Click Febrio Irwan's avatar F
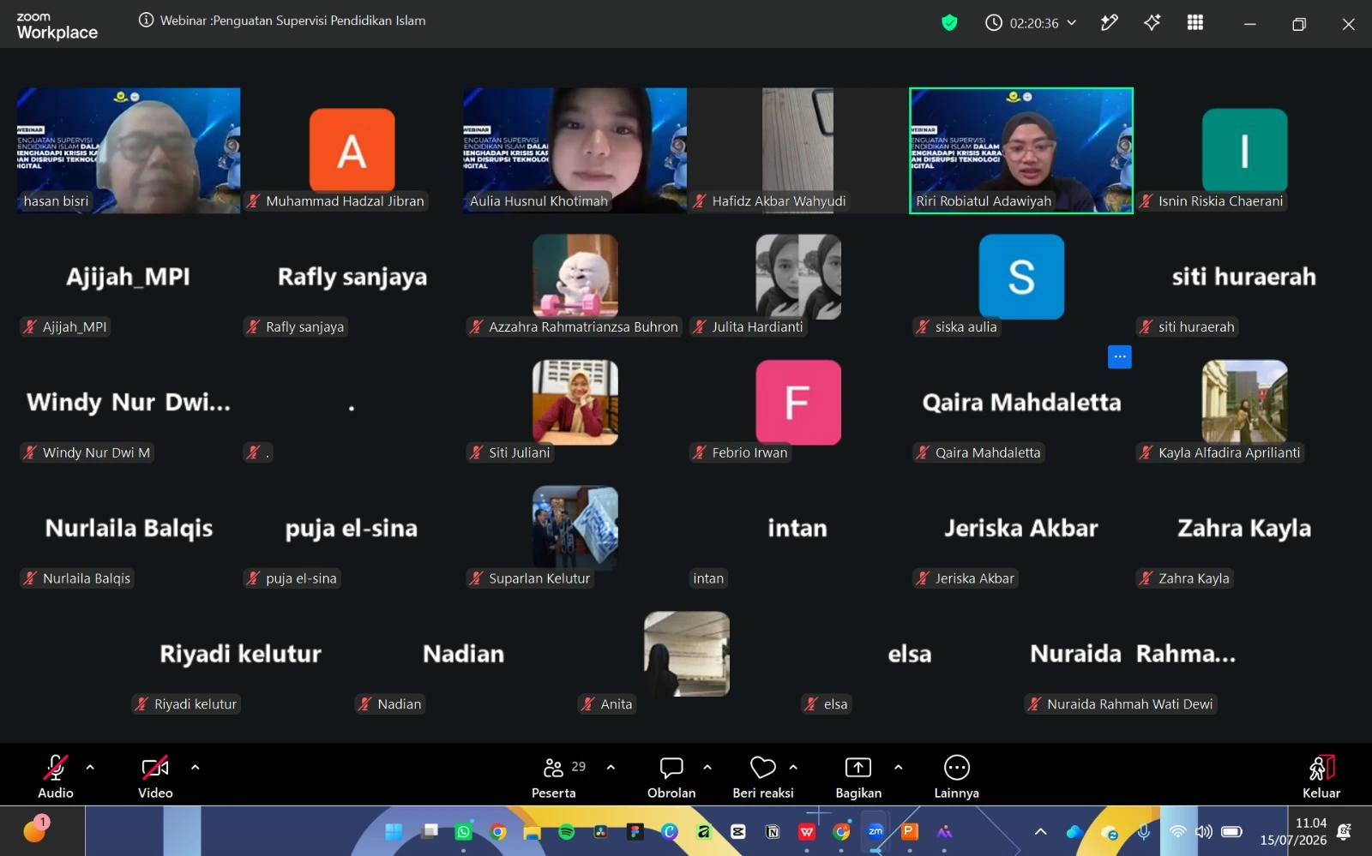1372x856 pixels. tap(798, 402)
